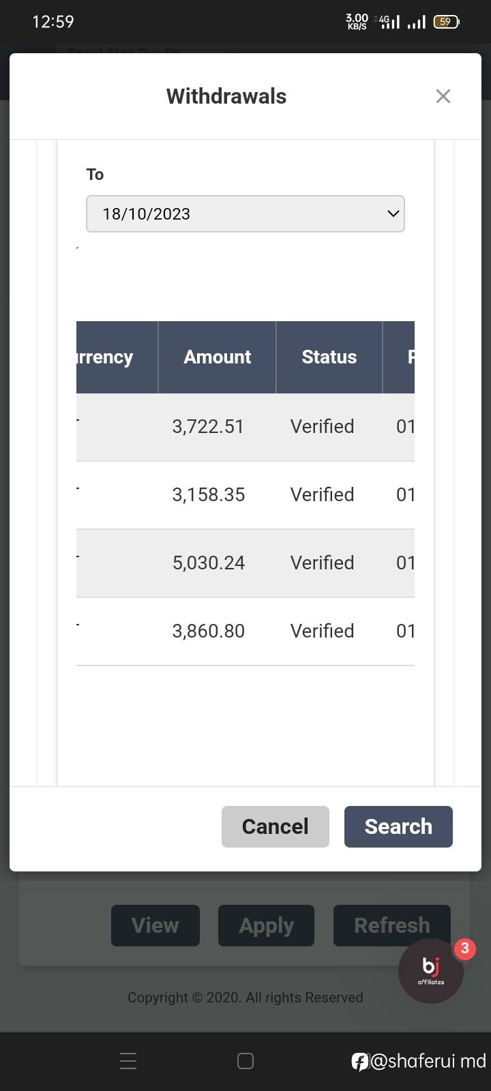491x1091 pixels.
Task: Select the 3,158.35 withdrawal row
Action: (x=208, y=495)
